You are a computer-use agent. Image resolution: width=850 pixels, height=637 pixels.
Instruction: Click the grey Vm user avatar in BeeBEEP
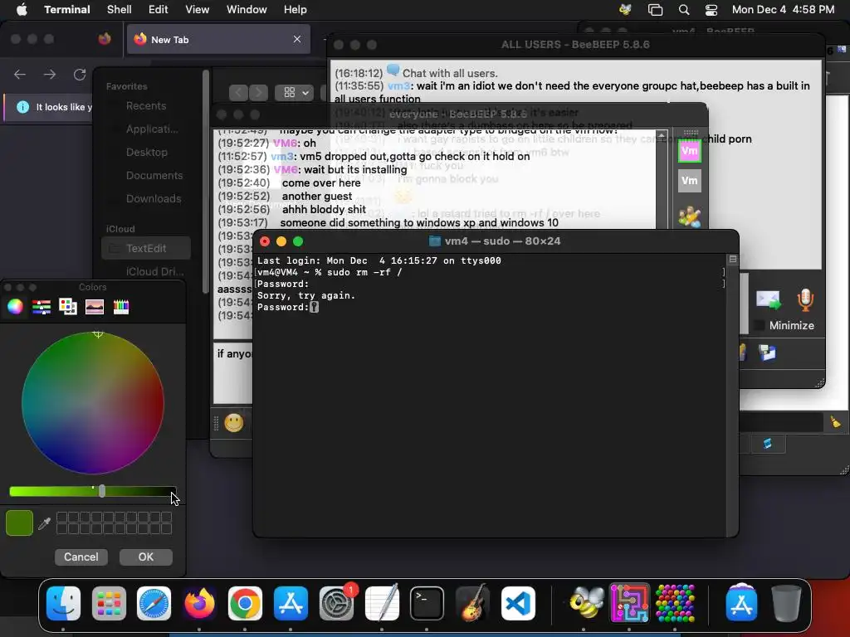(x=689, y=181)
